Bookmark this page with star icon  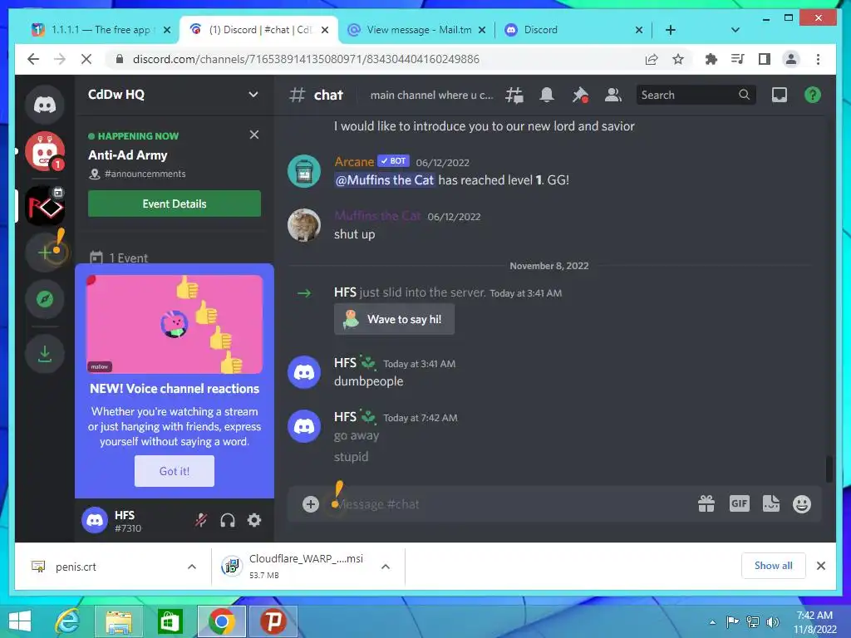click(x=678, y=59)
